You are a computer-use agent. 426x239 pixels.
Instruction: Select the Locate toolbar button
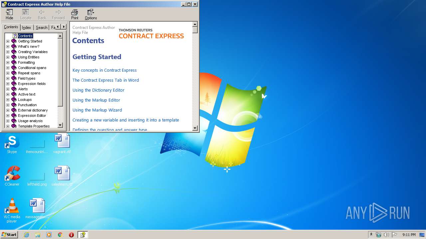26,14
